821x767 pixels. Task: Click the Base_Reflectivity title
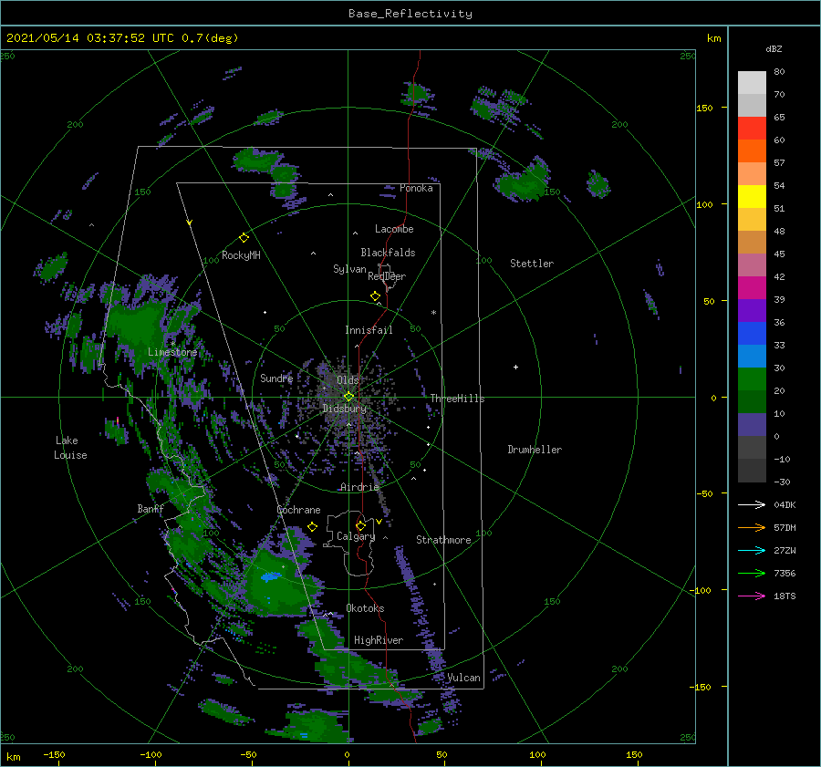pyautogui.click(x=410, y=14)
